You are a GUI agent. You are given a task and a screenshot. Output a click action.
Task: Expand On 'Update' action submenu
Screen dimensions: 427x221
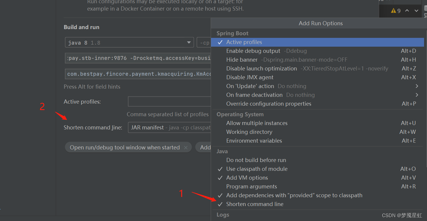click(318, 86)
